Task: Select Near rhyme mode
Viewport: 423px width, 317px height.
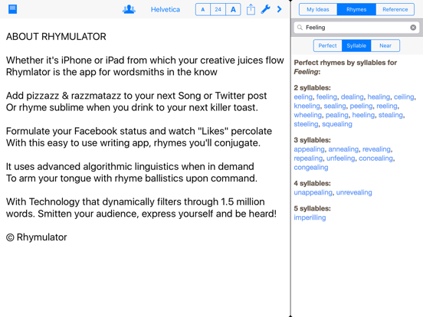Action: click(x=385, y=45)
